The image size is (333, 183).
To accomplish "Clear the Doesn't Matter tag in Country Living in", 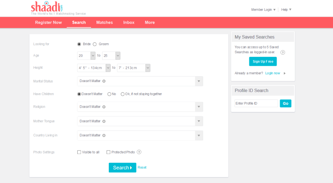I will pos(104,135).
